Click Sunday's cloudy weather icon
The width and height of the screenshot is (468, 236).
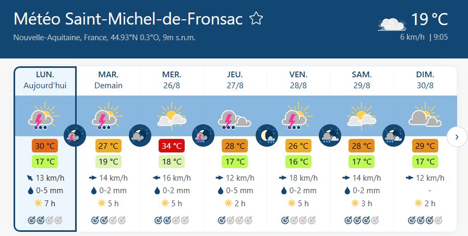(425, 116)
